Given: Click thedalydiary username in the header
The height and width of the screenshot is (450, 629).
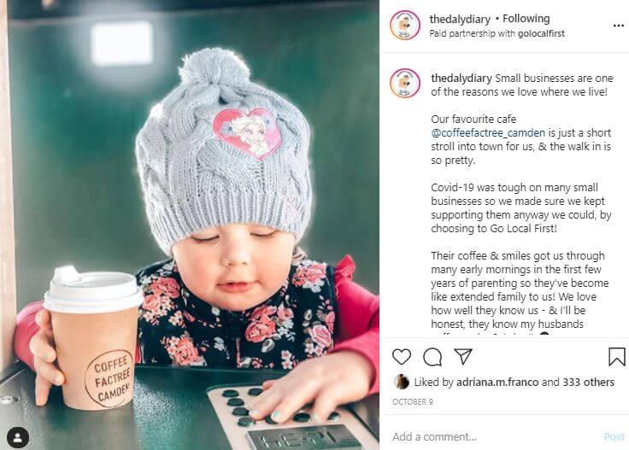Looking at the screenshot, I should (460, 19).
